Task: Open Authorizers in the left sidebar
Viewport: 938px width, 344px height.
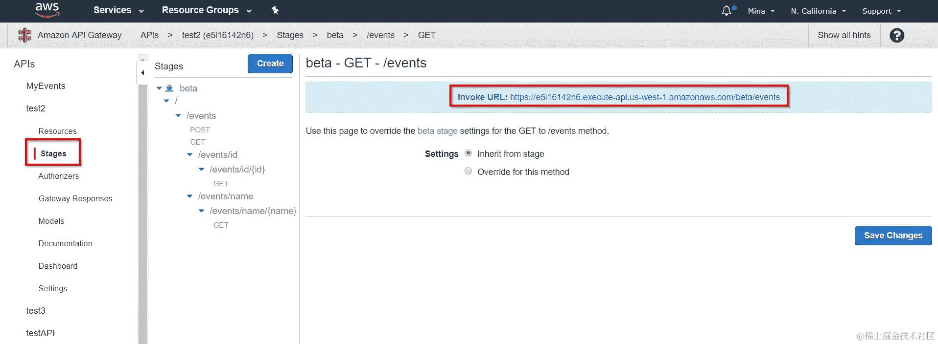Action: [58, 176]
